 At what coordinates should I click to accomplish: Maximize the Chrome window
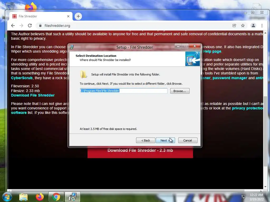pos(253,13)
